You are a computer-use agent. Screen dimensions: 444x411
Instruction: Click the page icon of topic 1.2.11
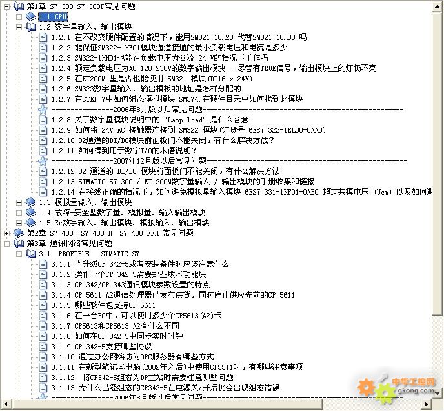(43, 151)
